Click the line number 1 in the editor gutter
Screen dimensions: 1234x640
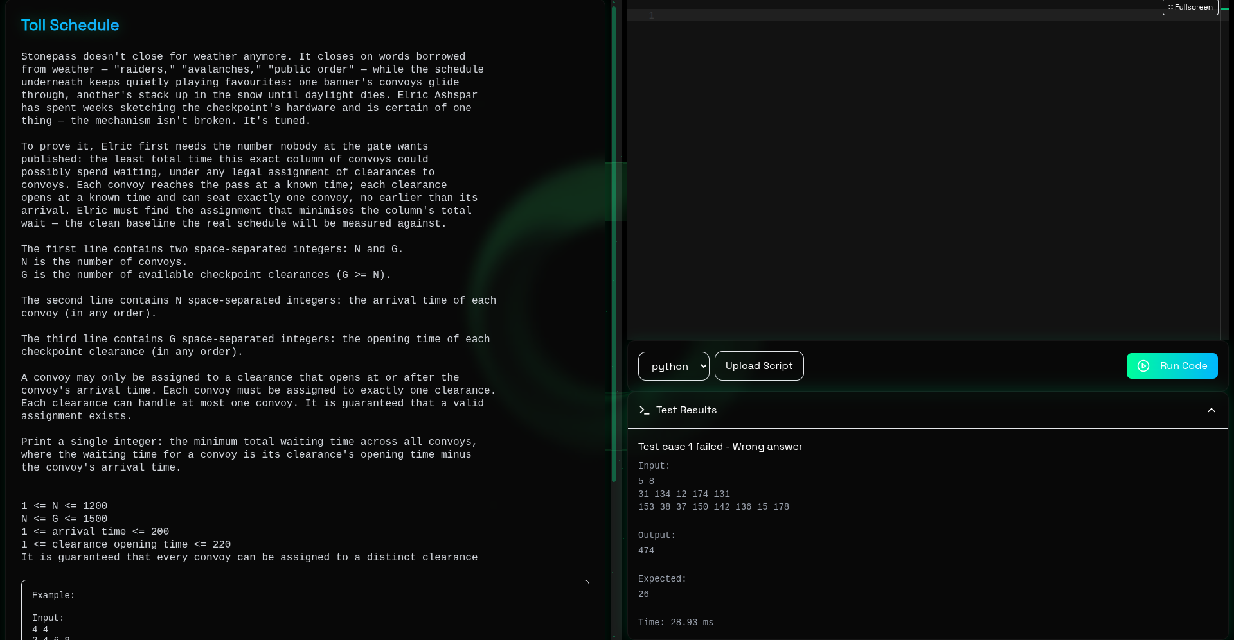click(651, 15)
